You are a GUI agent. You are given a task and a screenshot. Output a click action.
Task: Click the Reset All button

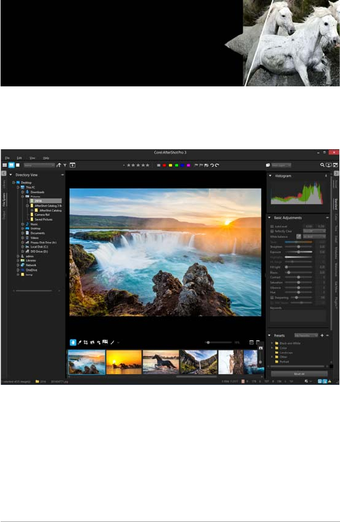tap(299, 374)
